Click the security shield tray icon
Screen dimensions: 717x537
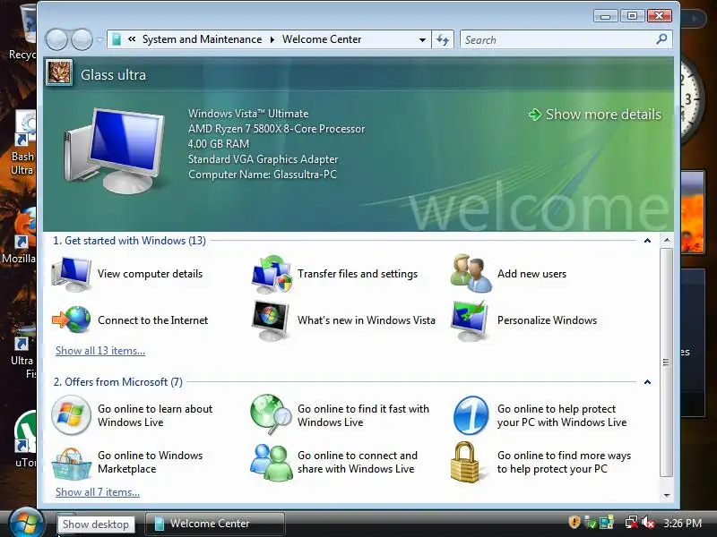coord(574,523)
